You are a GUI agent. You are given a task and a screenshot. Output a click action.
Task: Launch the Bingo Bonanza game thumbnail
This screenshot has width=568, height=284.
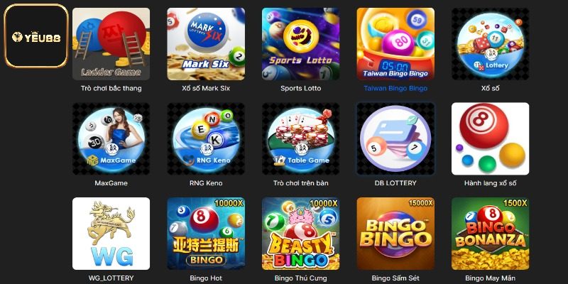491,234
